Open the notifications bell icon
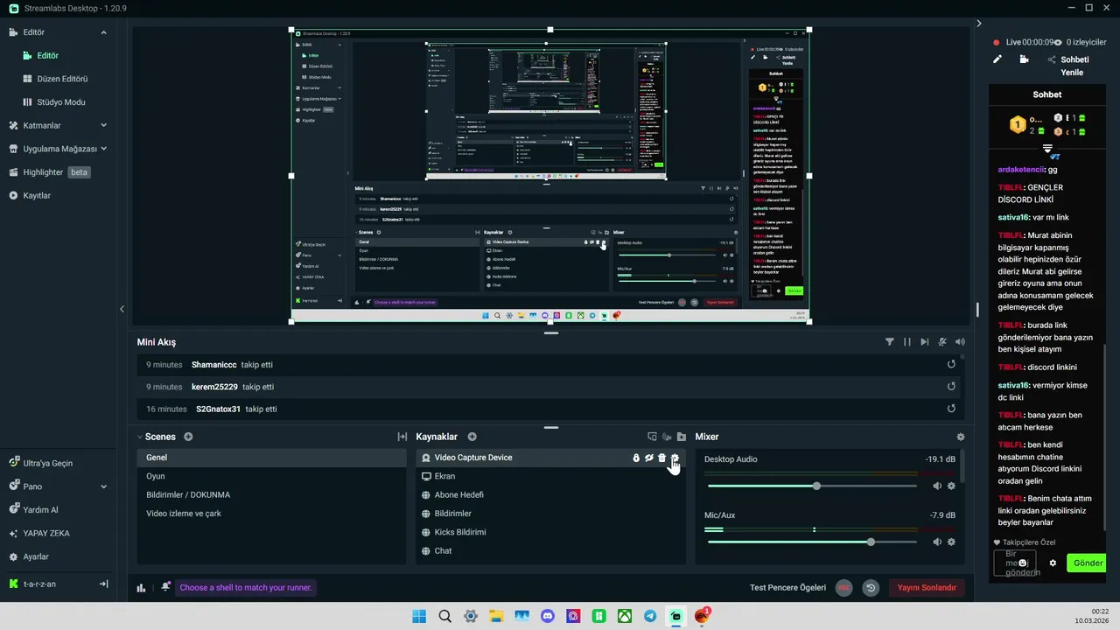Image resolution: width=1120 pixels, height=630 pixels. 165,587
